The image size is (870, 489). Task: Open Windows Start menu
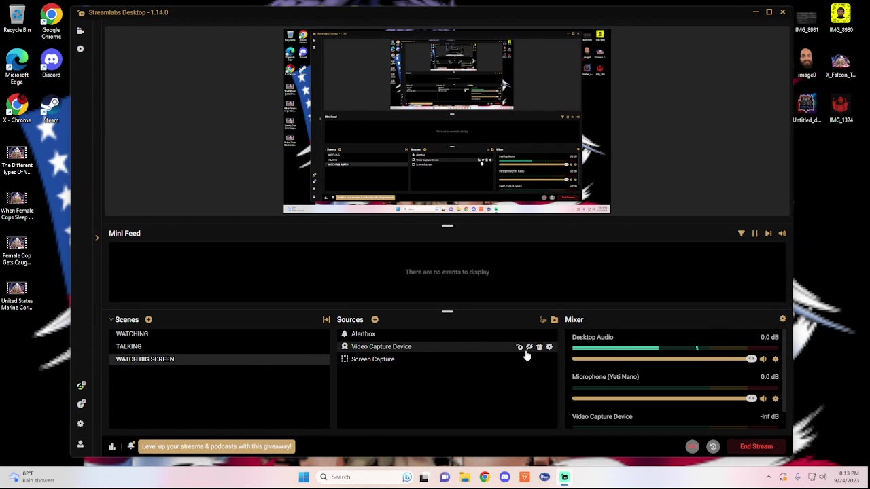304,477
